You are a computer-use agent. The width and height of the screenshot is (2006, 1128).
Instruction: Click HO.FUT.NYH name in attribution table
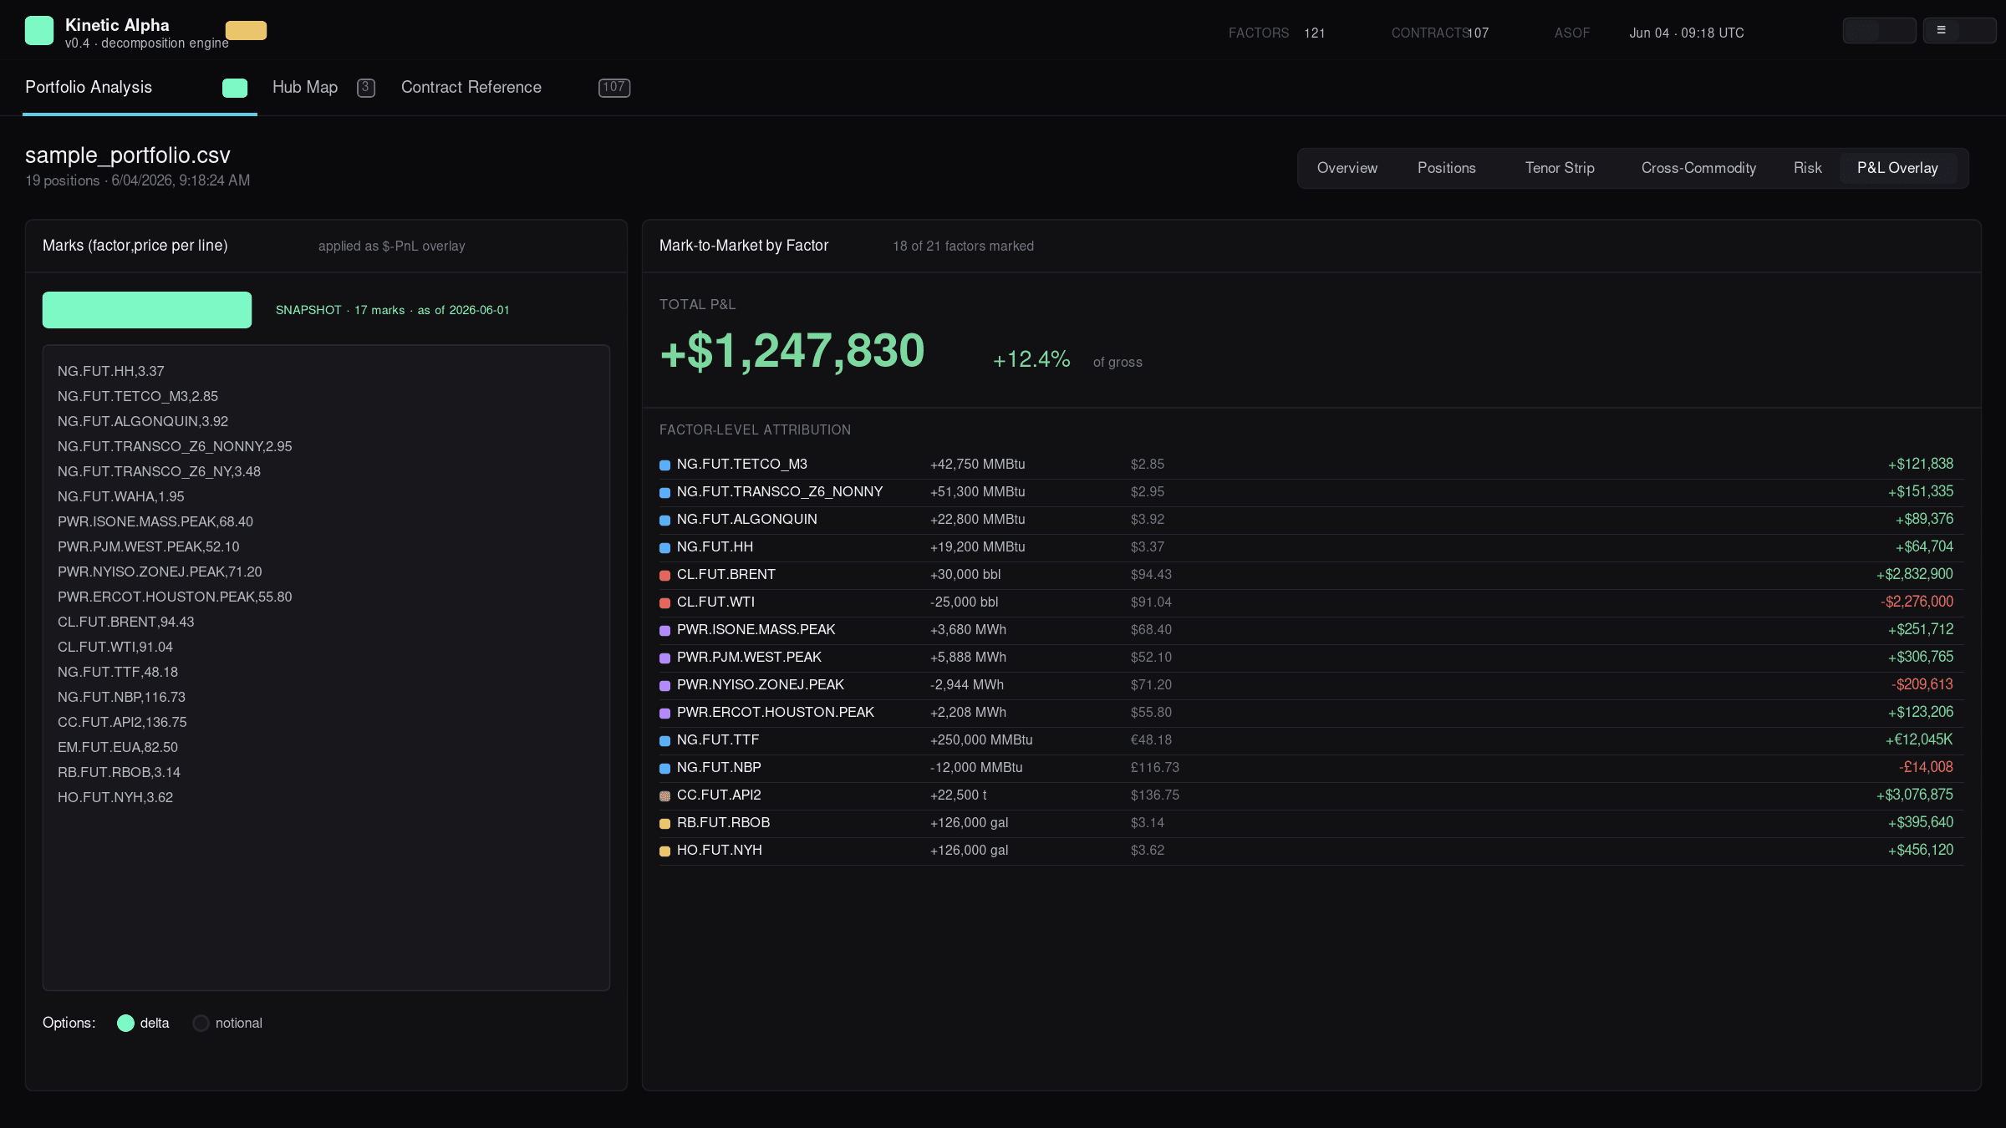tap(720, 851)
